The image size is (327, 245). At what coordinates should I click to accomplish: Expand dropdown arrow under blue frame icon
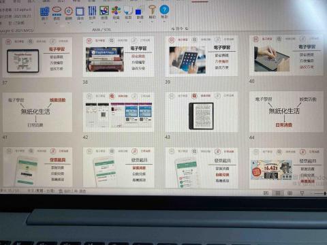(80, 22)
